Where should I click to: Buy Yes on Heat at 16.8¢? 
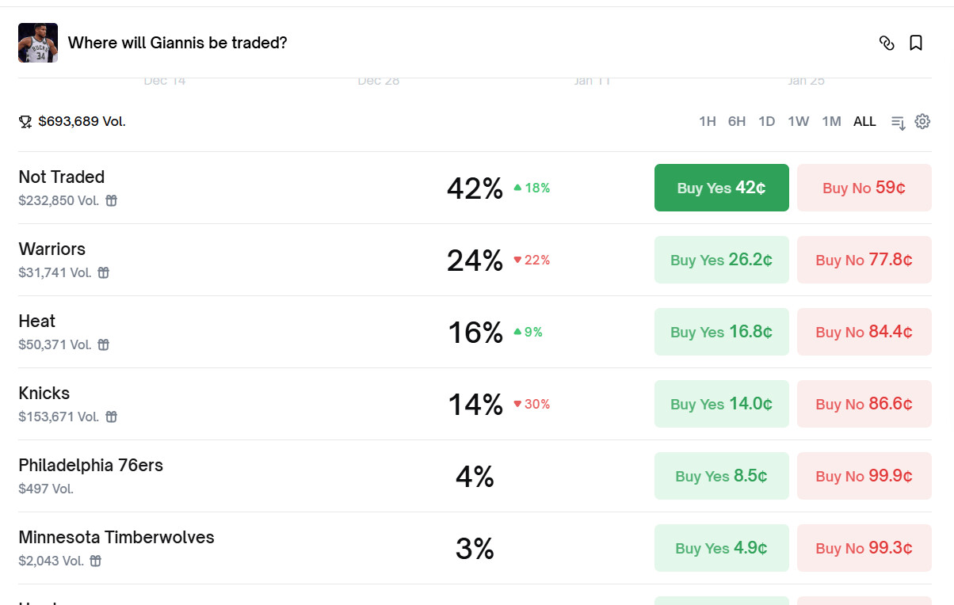pyautogui.click(x=721, y=332)
